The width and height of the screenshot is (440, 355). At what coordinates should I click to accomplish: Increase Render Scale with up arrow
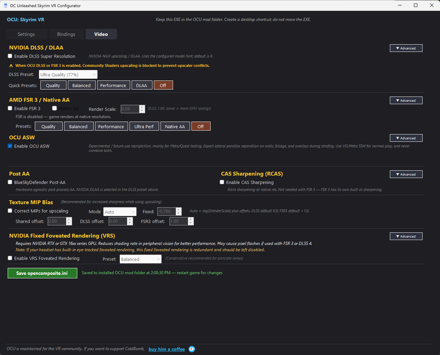(142, 107)
